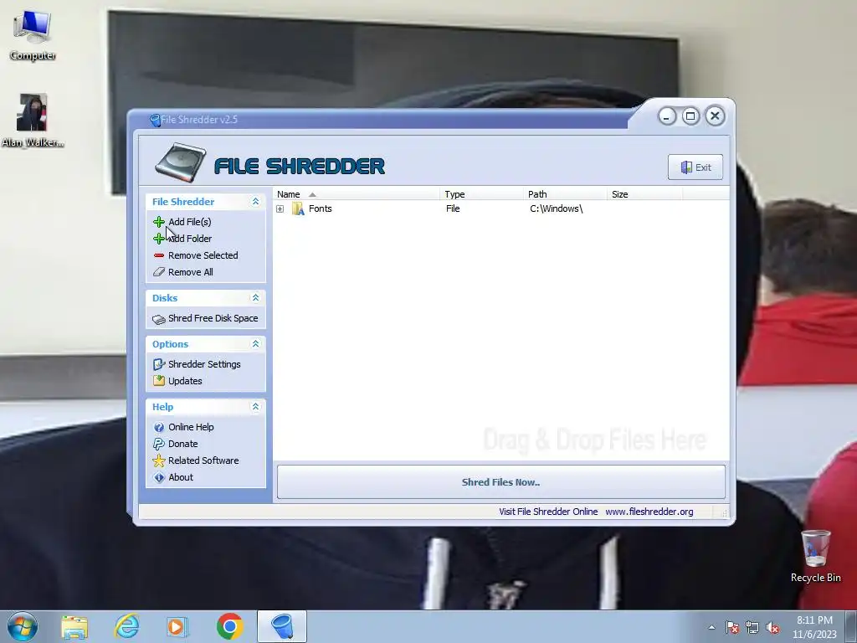This screenshot has height=643, width=857.
Task: Maximize the File Shredder window
Action: point(690,116)
